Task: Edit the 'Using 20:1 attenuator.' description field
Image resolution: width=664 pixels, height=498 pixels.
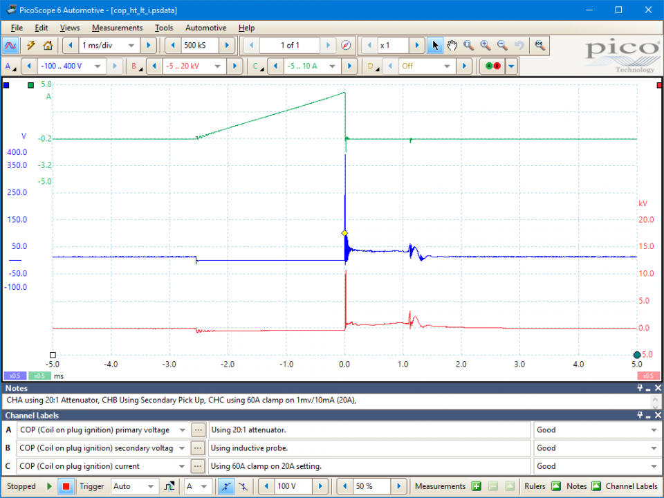Action: (369, 430)
